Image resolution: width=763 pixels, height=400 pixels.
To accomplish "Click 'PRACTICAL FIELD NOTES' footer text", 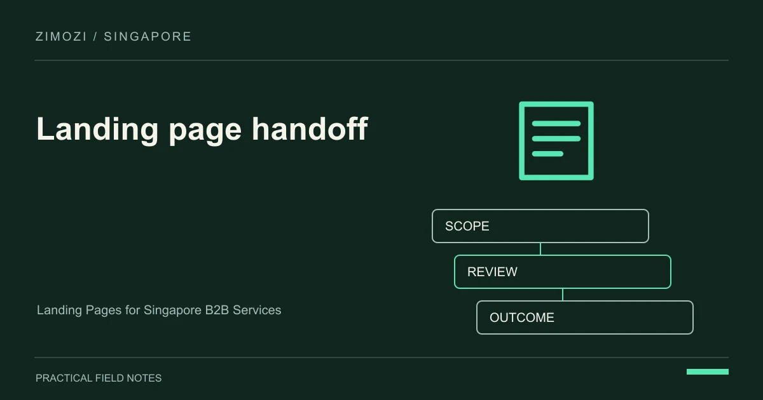I will (x=99, y=378).
